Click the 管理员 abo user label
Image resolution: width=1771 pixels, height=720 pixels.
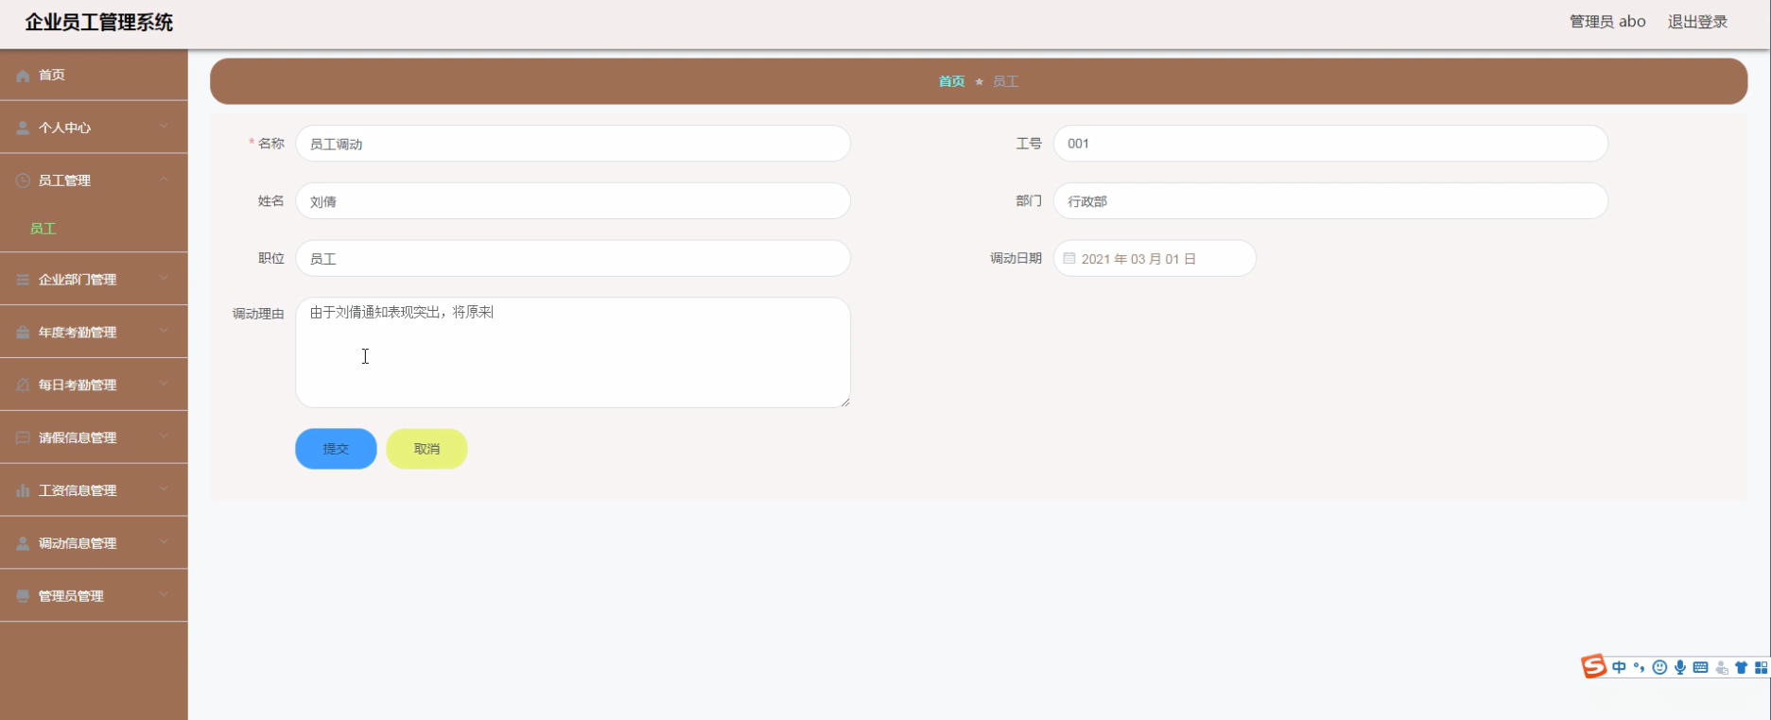[x=1607, y=22]
